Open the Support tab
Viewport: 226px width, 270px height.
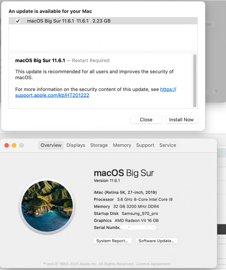145,145
